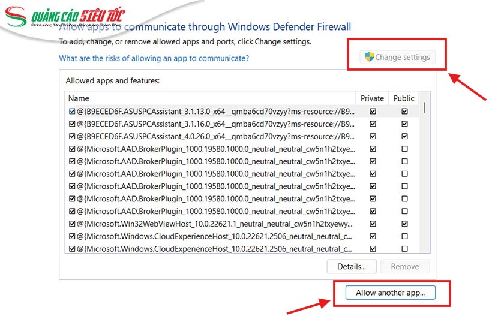The height and width of the screenshot is (325, 504).
Task: Enable Public for the first AAD.BrokerPlugin row
Action: [404, 149]
